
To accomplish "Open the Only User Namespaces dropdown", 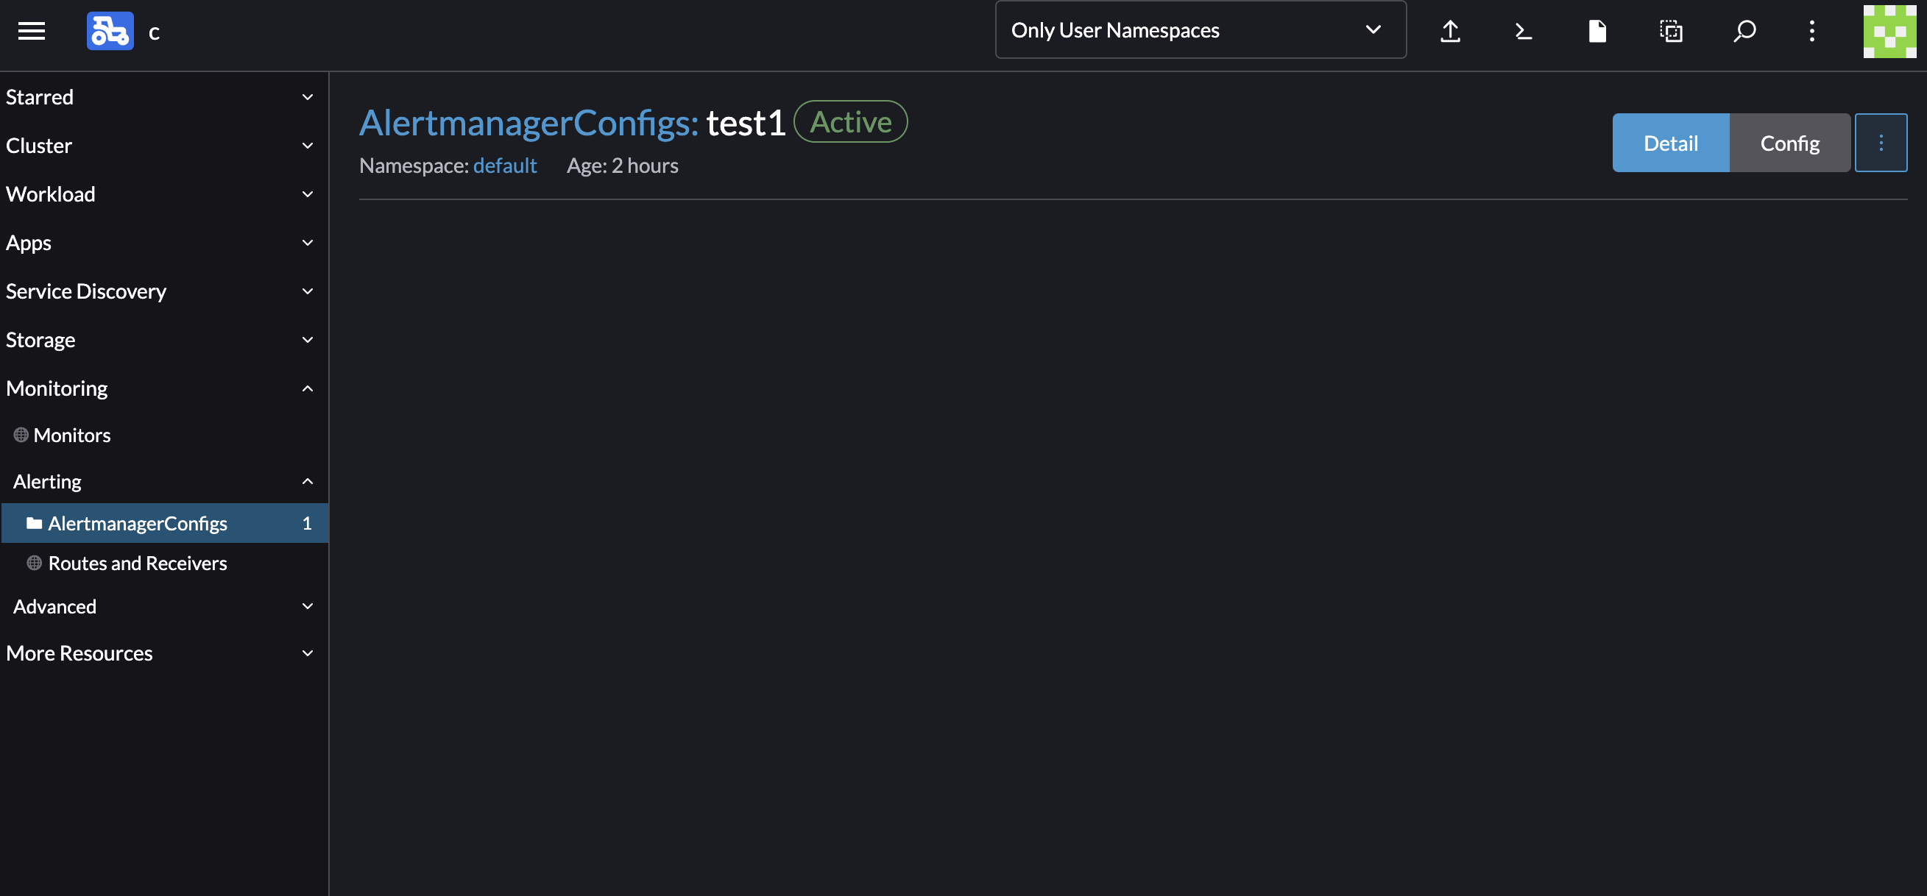I will click(1200, 30).
